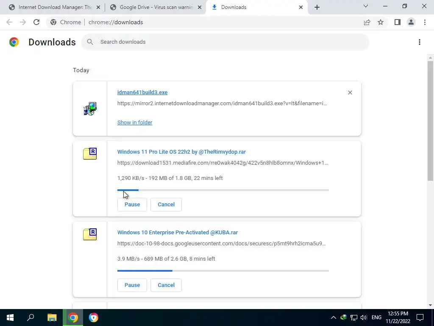Open the Windows Start menu
Screen dimensions: 434x326
(x=10, y=318)
